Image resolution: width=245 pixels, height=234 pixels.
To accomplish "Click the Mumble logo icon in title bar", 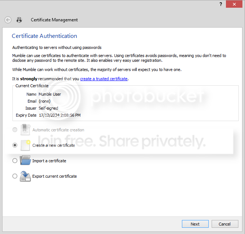I will 19,20.
